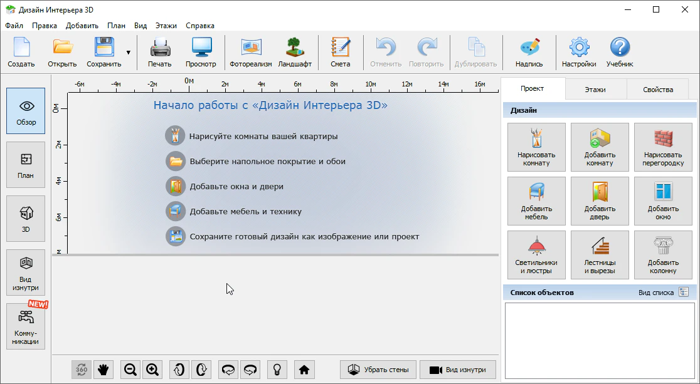Switch to the Этажи panel tab
Image resolution: width=700 pixels, height=384 pixels.
[x=595, y=90]
